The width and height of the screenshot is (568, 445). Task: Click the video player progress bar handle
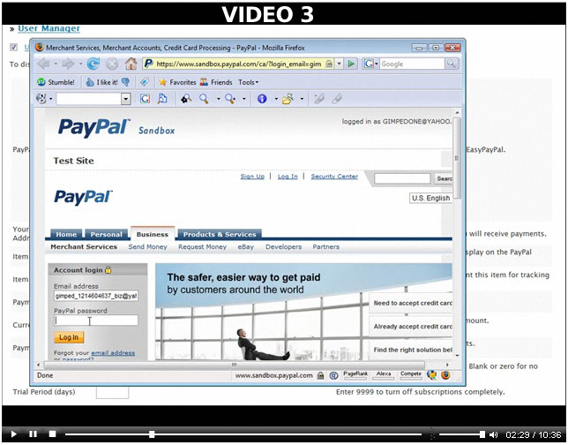(152, 434)
